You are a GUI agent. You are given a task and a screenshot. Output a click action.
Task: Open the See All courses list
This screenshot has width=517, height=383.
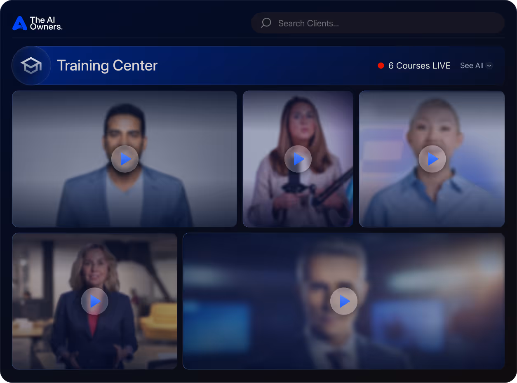click(x=472, y=65)
